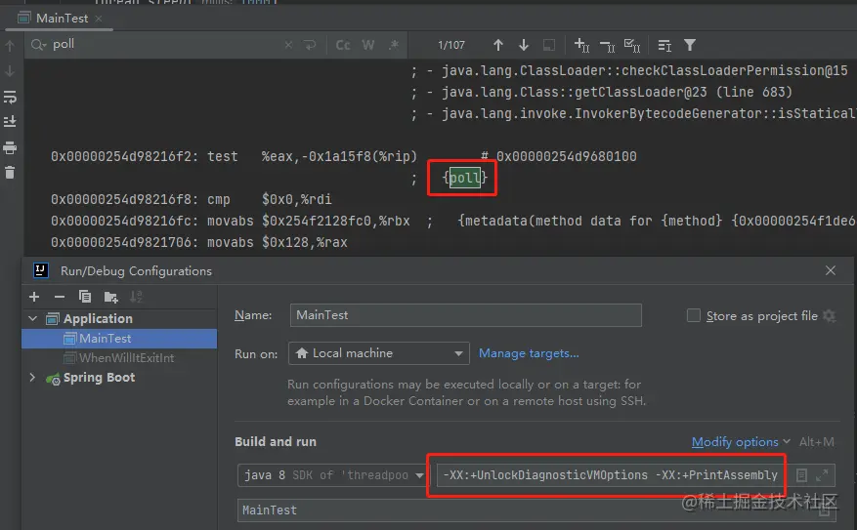Remove selected configuration with minus
Image resolution: width=857 pixels, height=530 pixels.
tap(60, 297)
